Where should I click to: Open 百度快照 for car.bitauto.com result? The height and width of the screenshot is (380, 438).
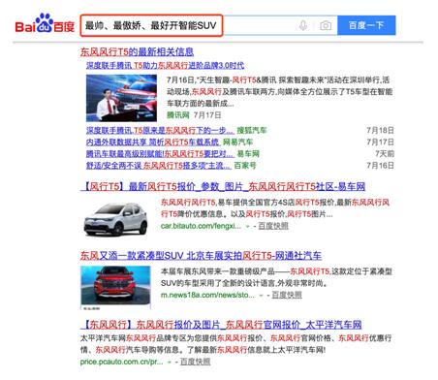pyautogui.click(x=273, y=226)
